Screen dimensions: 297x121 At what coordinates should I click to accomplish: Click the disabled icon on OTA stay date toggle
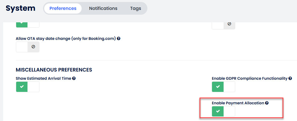(x=33, y=47)
